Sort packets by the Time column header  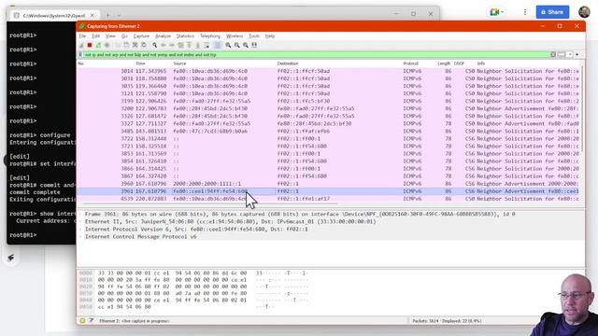[x=140, y=63]
